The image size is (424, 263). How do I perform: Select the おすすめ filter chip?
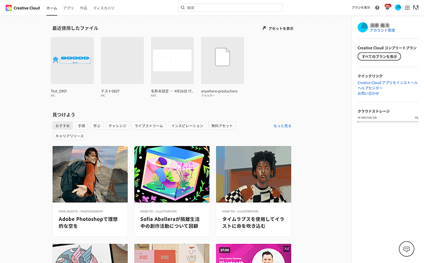[x=63, y=126]
